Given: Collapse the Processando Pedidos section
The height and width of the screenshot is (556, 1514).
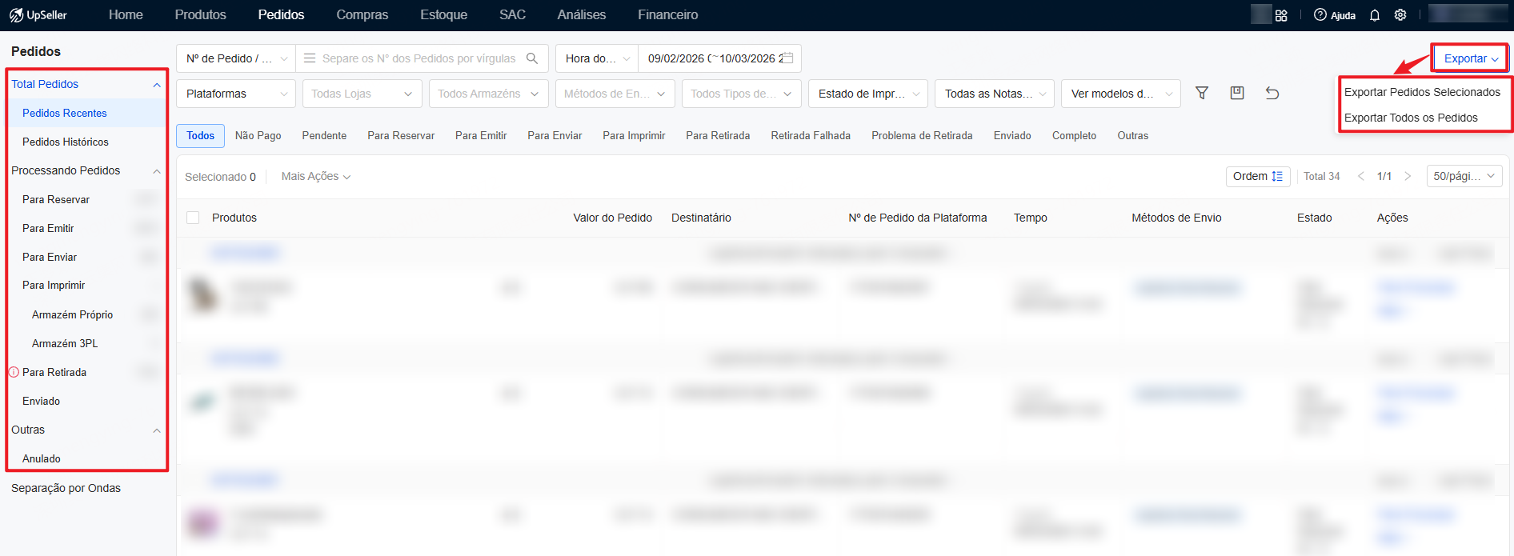Looking at the screenshot, I should [157, 171].
